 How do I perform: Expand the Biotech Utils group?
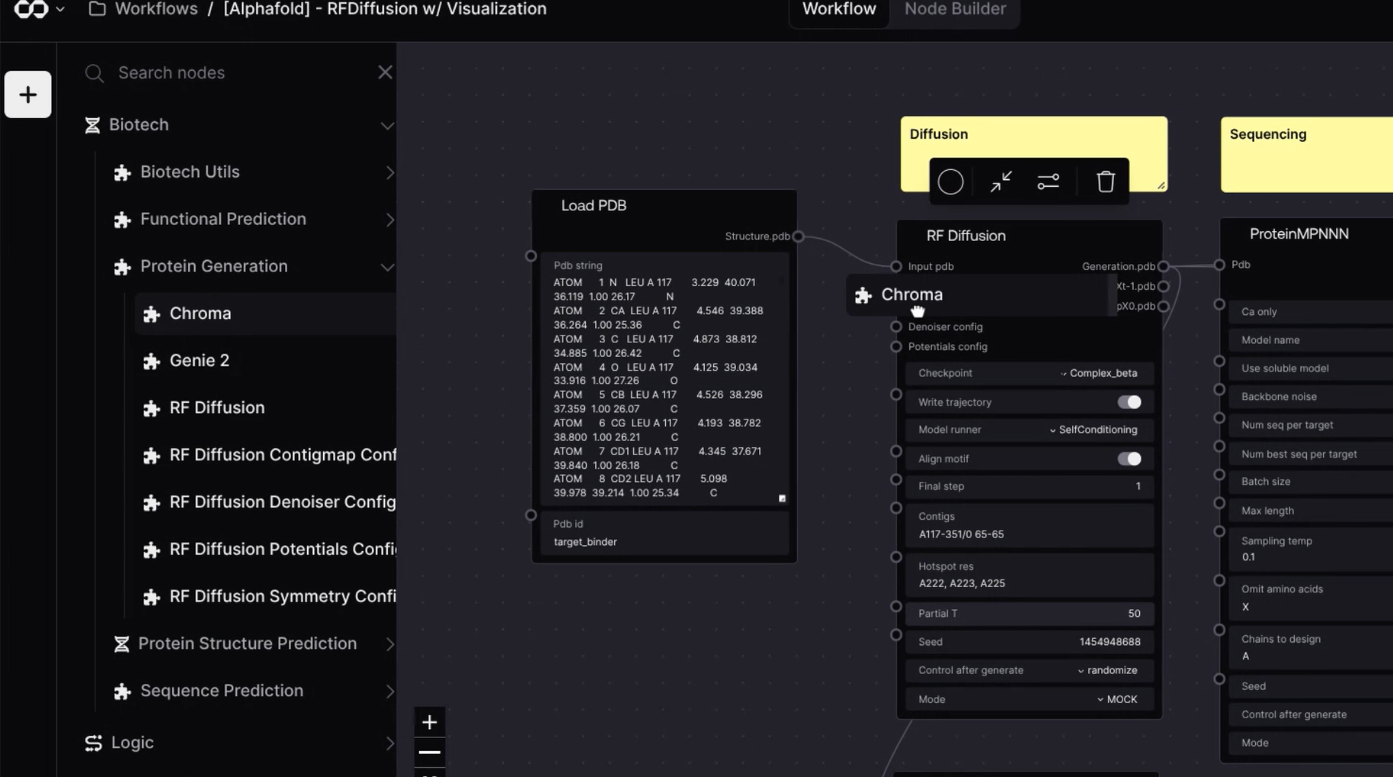coord(389,173)
